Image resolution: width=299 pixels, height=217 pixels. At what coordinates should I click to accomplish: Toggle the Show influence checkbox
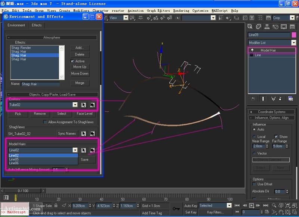click(276, 136)
